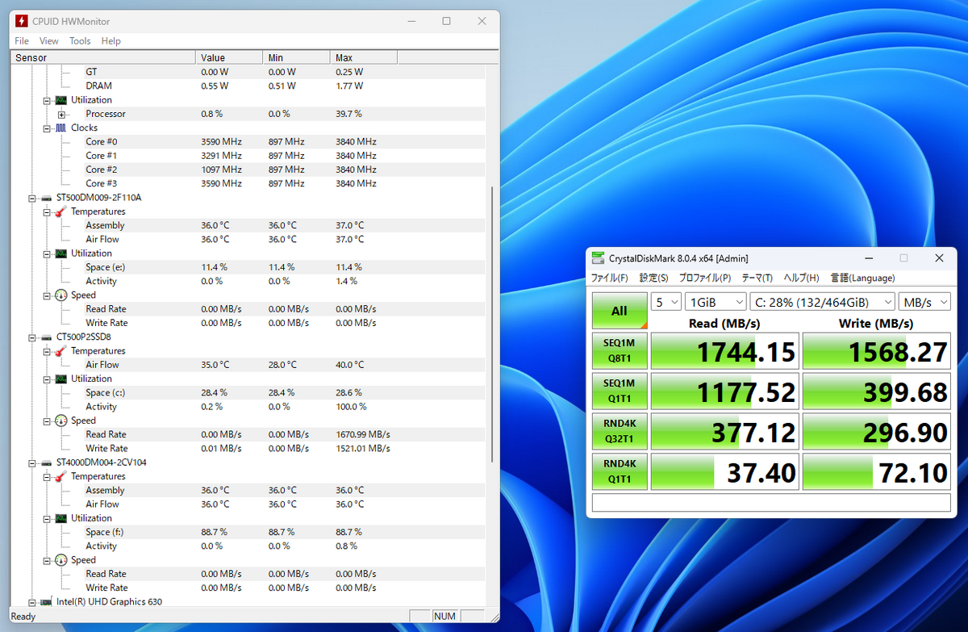The width and height of the screenshot is (968, 632).
Task: Click the ST500DM009-2F110A drive icon
Action: (x=48, y=198)
